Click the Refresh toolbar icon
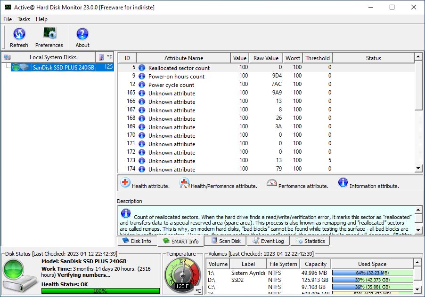 click(x=19, y=34)
